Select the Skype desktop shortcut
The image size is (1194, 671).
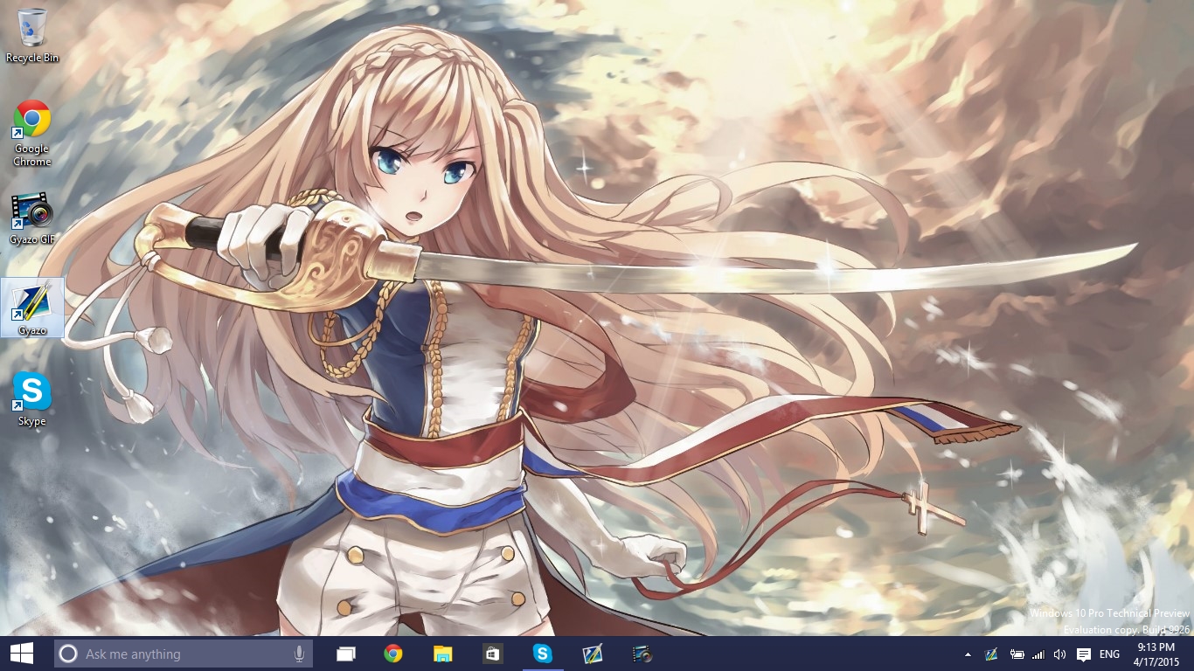[32, 399]
